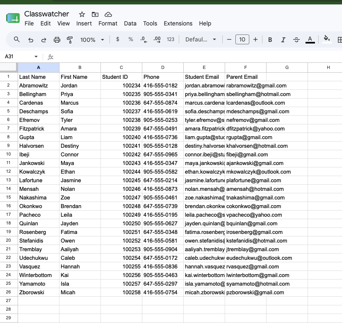Open more number formats 123

[171, 39]
